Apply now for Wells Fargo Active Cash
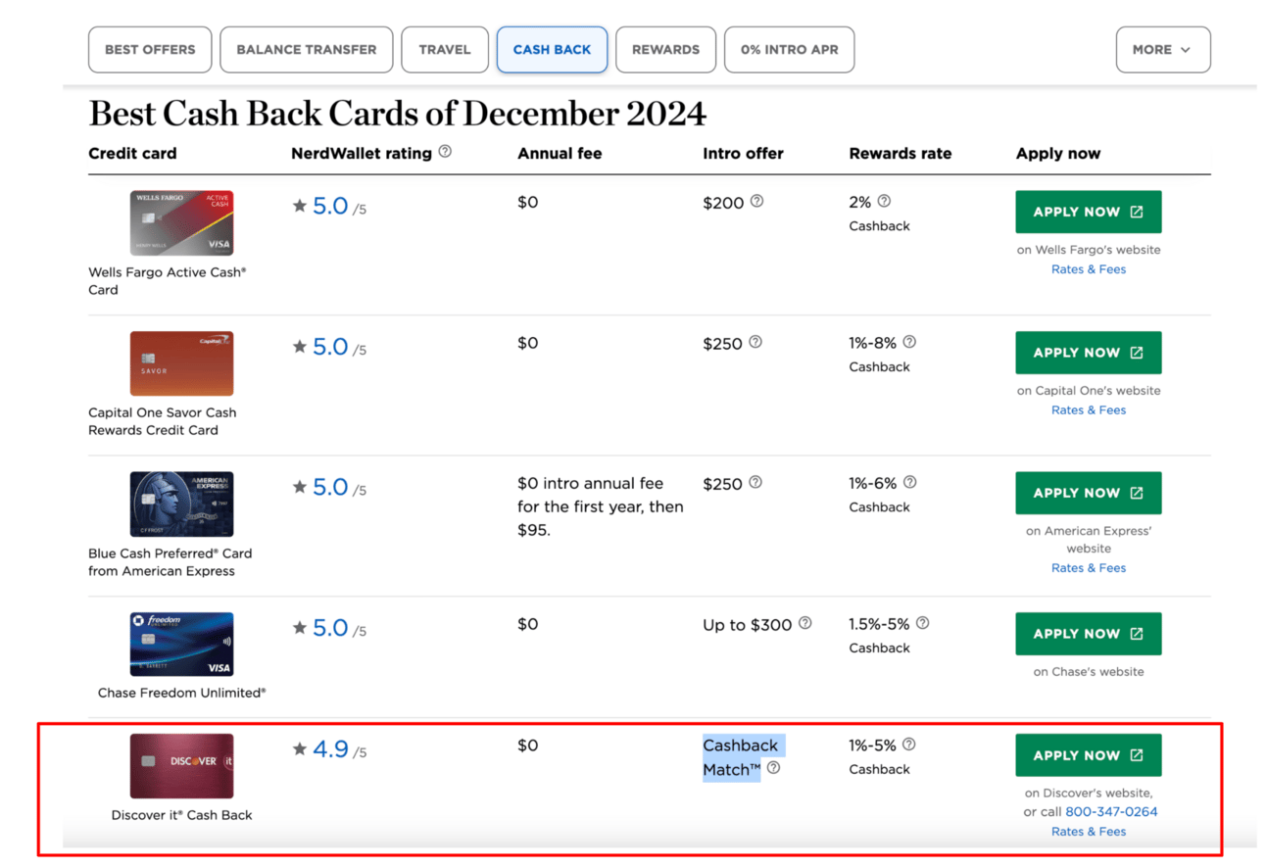This screenshot has width=1266, height=866. click(x=1089, y=212)
